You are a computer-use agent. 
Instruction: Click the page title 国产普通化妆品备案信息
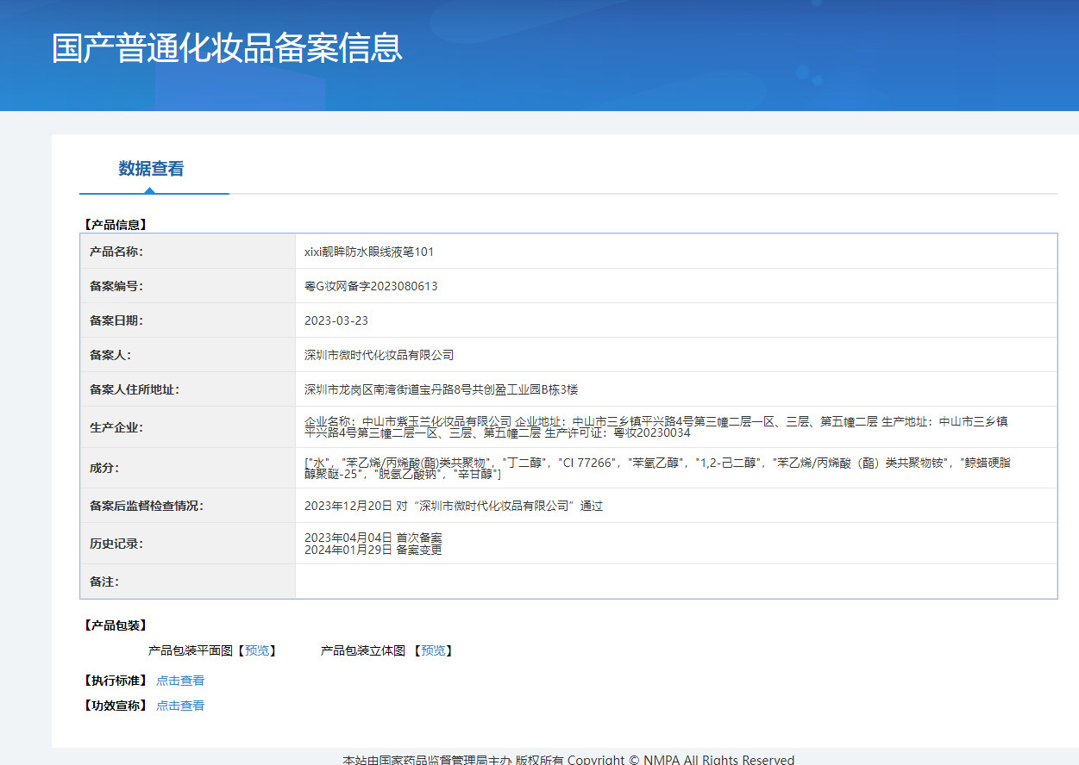tap(227, 48)
